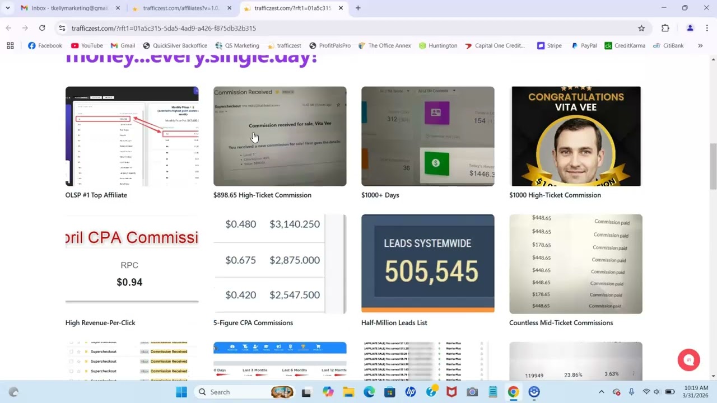Open File Explorer from the taskbar
Screen dimensions: 717x403
348,392
